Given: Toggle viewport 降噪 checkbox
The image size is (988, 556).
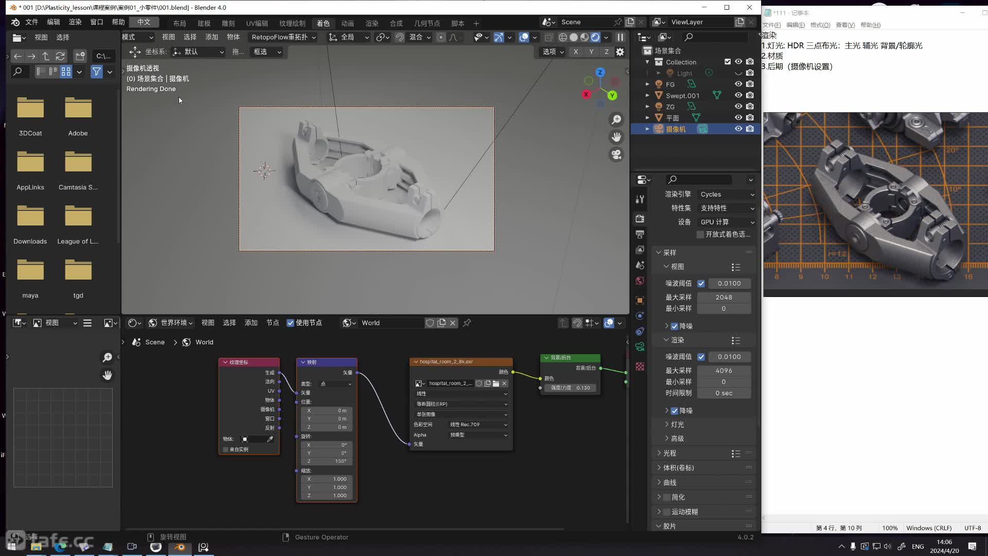Looking at the screenshot, I should point(675,326).
